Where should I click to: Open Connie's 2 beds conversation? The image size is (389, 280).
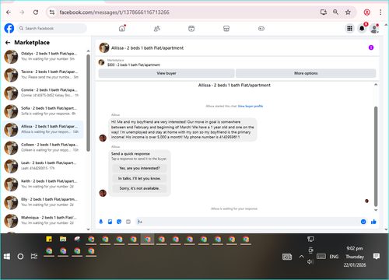click(43, 93)
